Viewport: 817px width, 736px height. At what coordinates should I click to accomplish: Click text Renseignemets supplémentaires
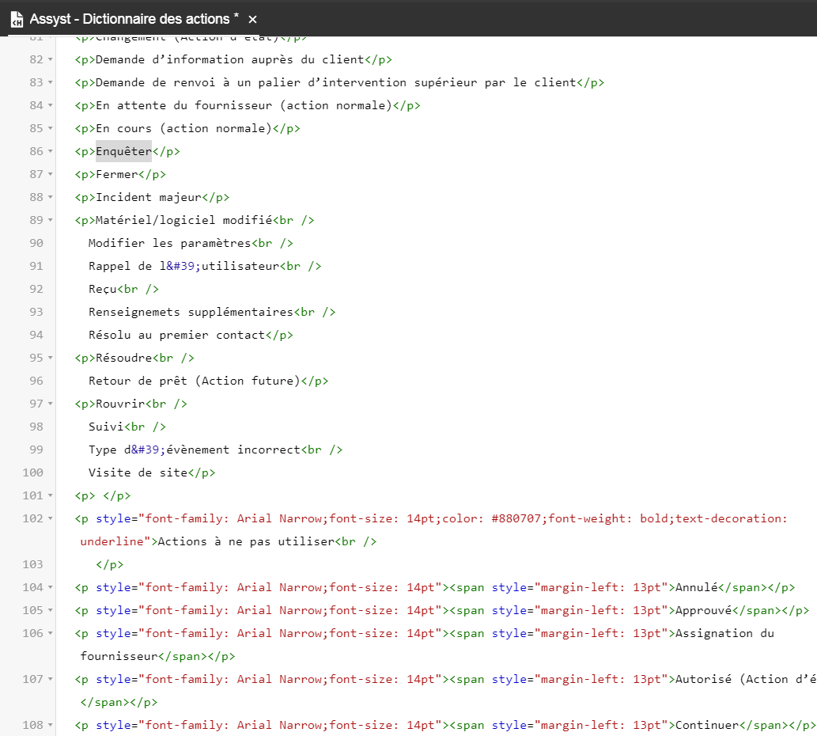(x=191, y=312)
